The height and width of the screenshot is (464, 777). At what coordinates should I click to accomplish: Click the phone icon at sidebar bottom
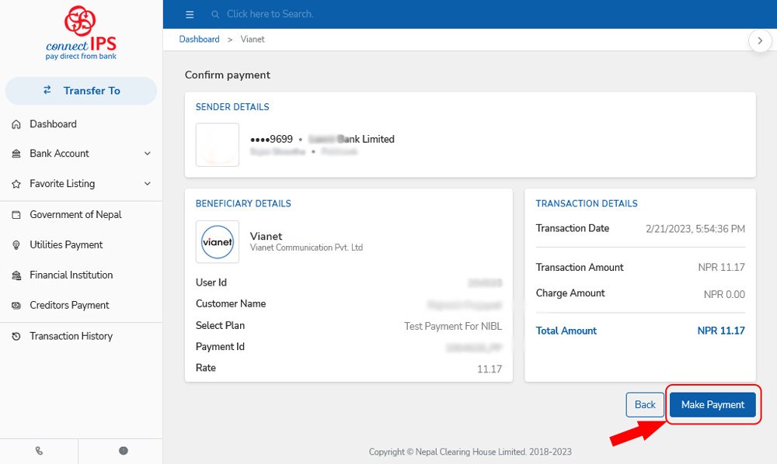(x=39, y=451)
